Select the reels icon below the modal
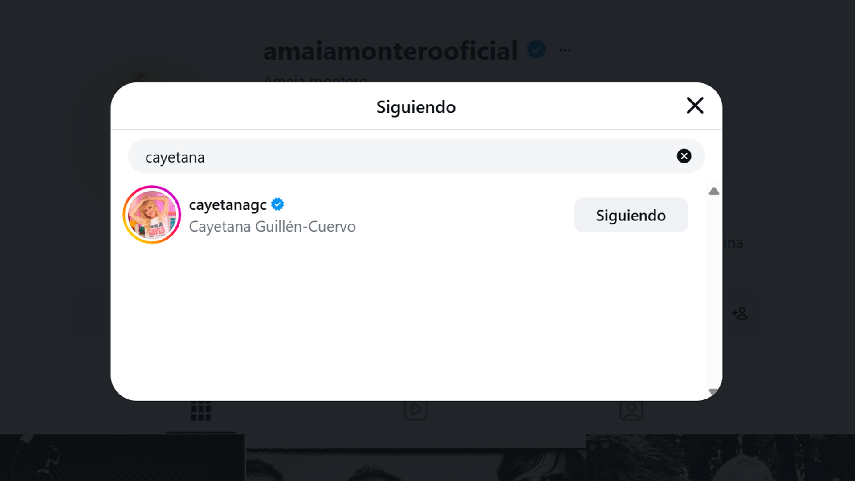855x481 pixels. pyautogui.click(x=416, y=410)
